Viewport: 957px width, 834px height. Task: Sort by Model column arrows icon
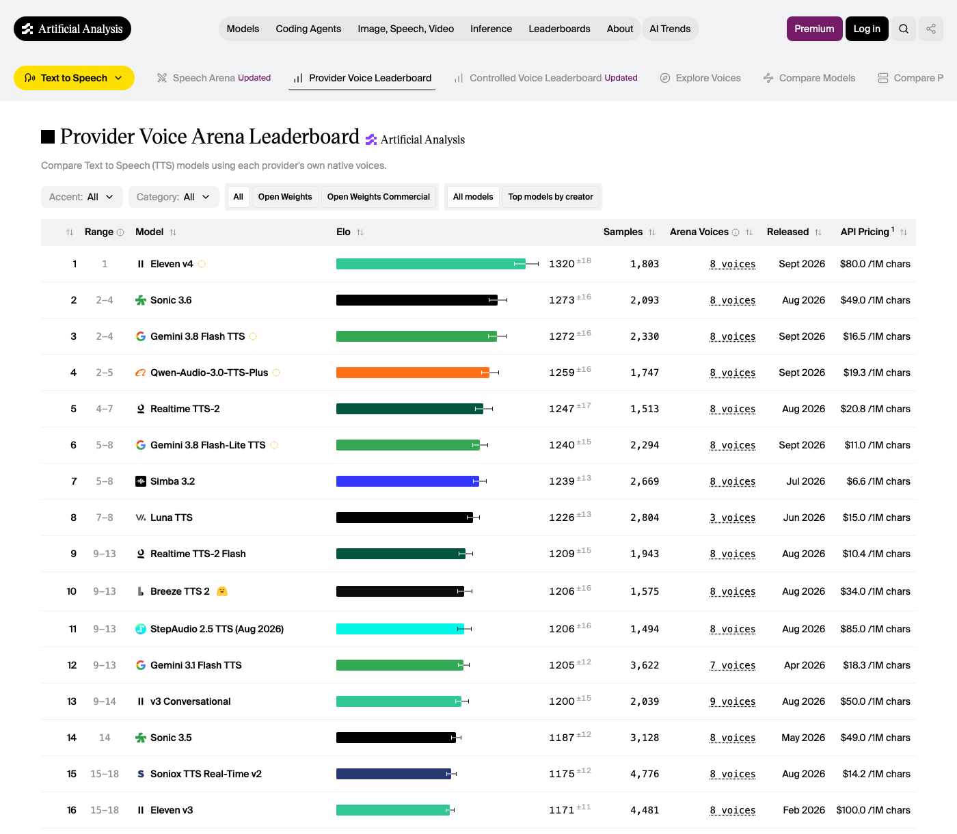[173, 232]
